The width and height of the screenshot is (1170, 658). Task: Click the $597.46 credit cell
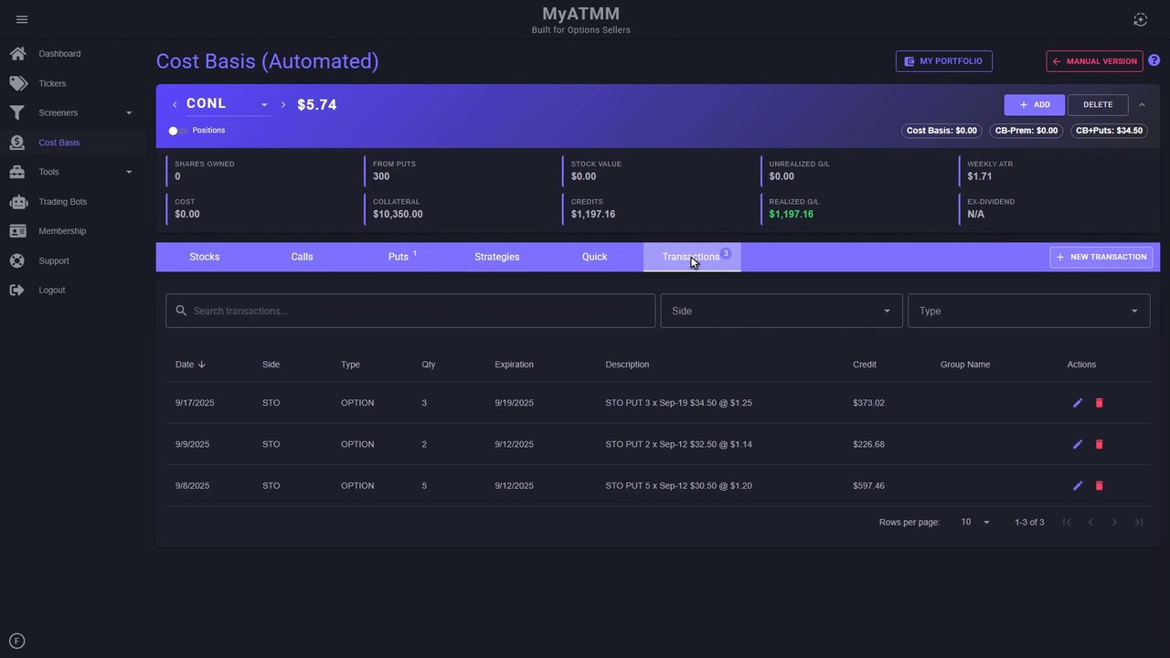coord(868,485)
